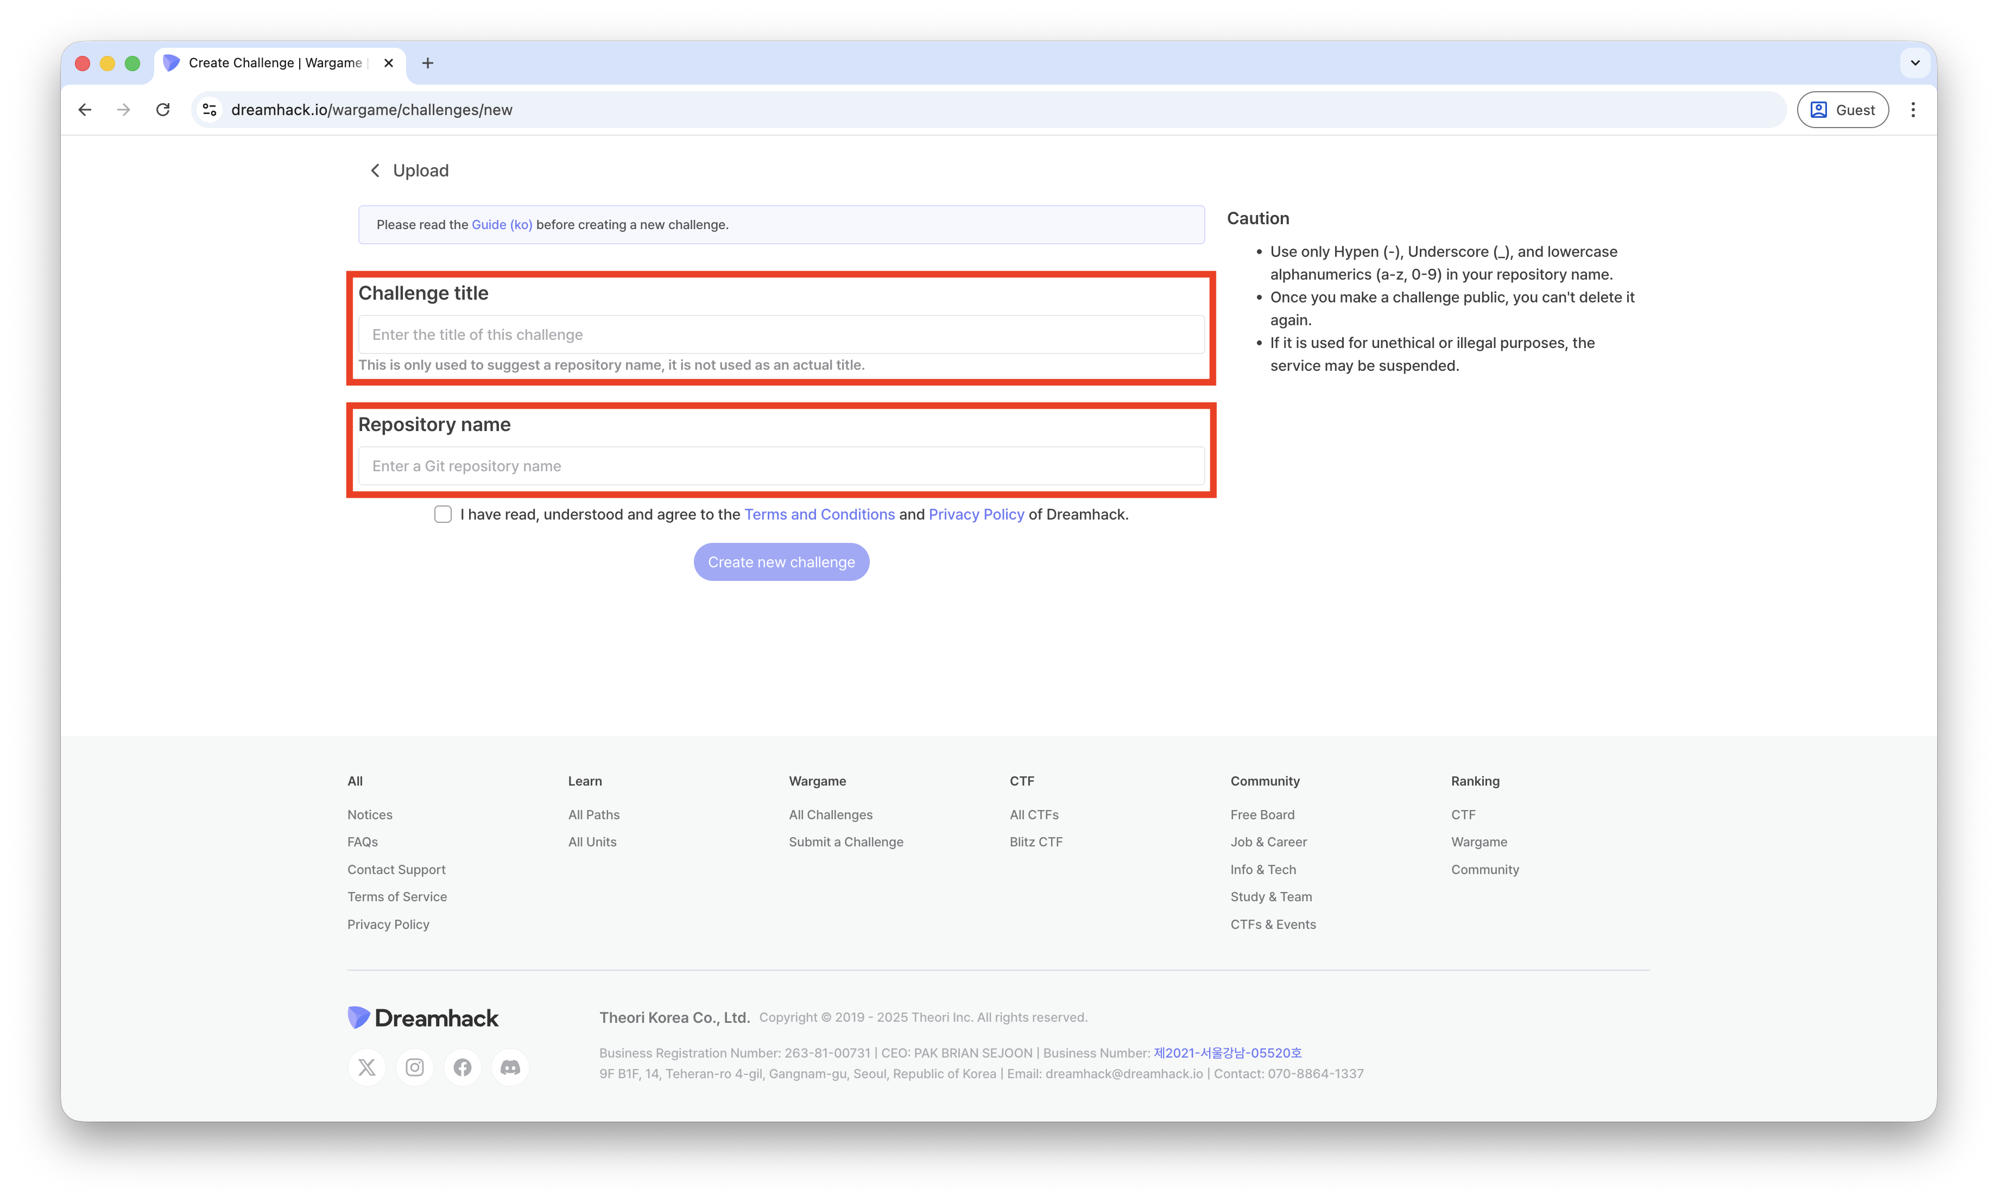Reload the page with the refresh icon
Viewport: 1998px width, 1202px height.
tap(163, 109)
